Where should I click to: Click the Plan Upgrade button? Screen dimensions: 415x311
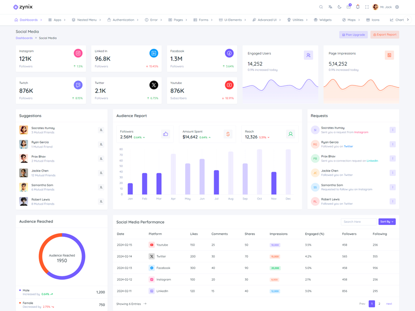(353, 35)
